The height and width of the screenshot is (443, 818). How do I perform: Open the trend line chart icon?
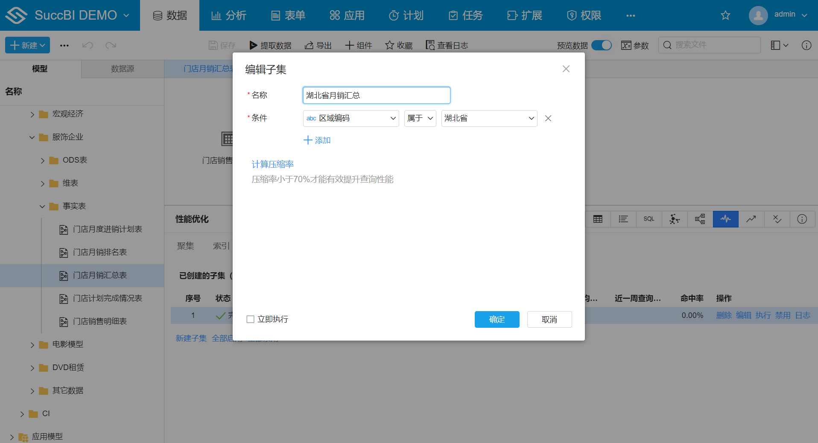pos(751,219)
